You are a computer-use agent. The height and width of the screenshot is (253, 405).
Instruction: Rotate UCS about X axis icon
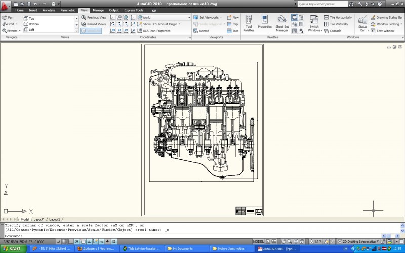[112, 24]
